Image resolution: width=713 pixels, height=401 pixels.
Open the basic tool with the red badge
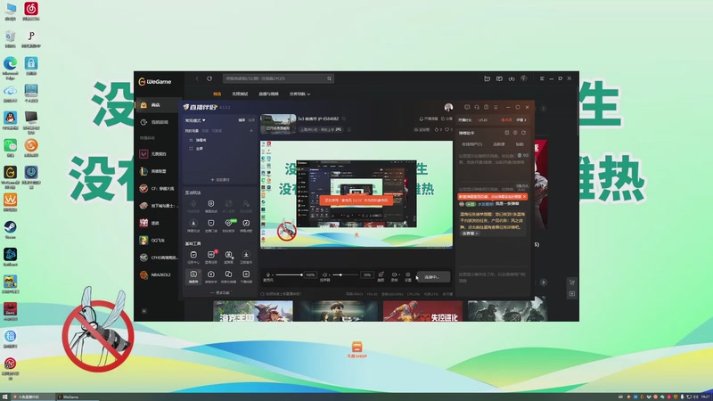click(211, 257)
